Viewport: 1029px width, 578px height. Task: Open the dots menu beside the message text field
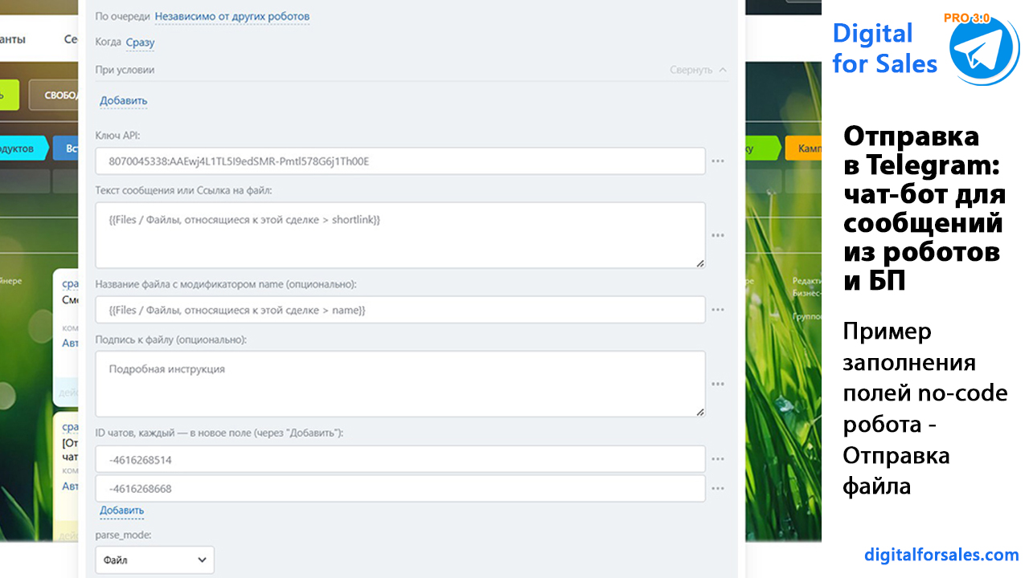[x=718, y=235]
